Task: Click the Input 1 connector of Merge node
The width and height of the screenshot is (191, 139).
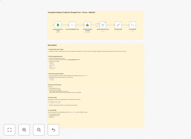Action: [x=100, y=24]
